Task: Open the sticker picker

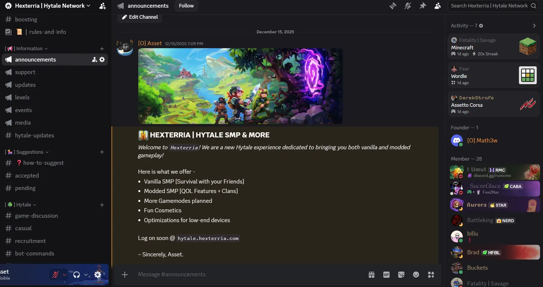Action: [401, 275]
